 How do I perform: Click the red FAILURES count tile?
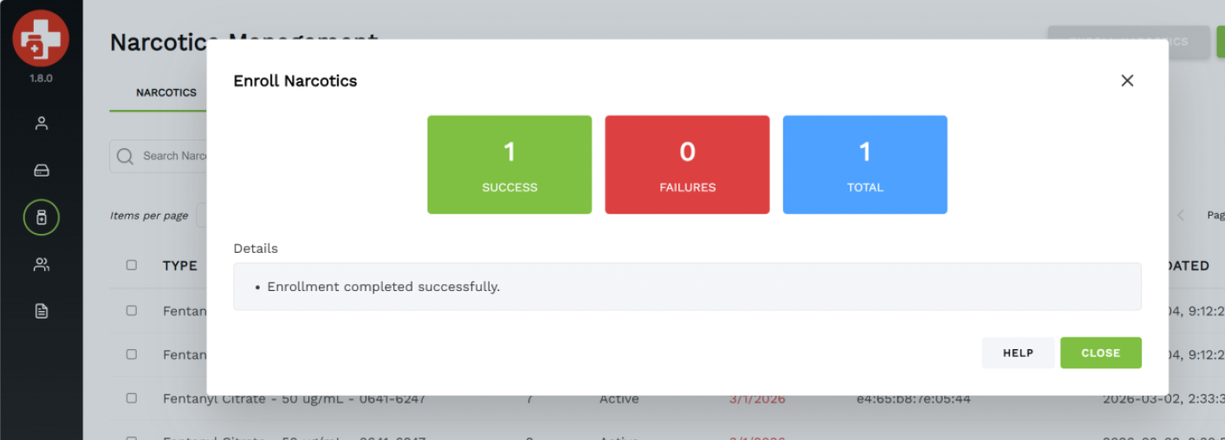click(x=687, y=165)
